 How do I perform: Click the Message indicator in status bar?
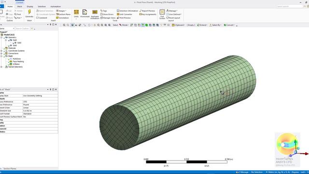242,172
